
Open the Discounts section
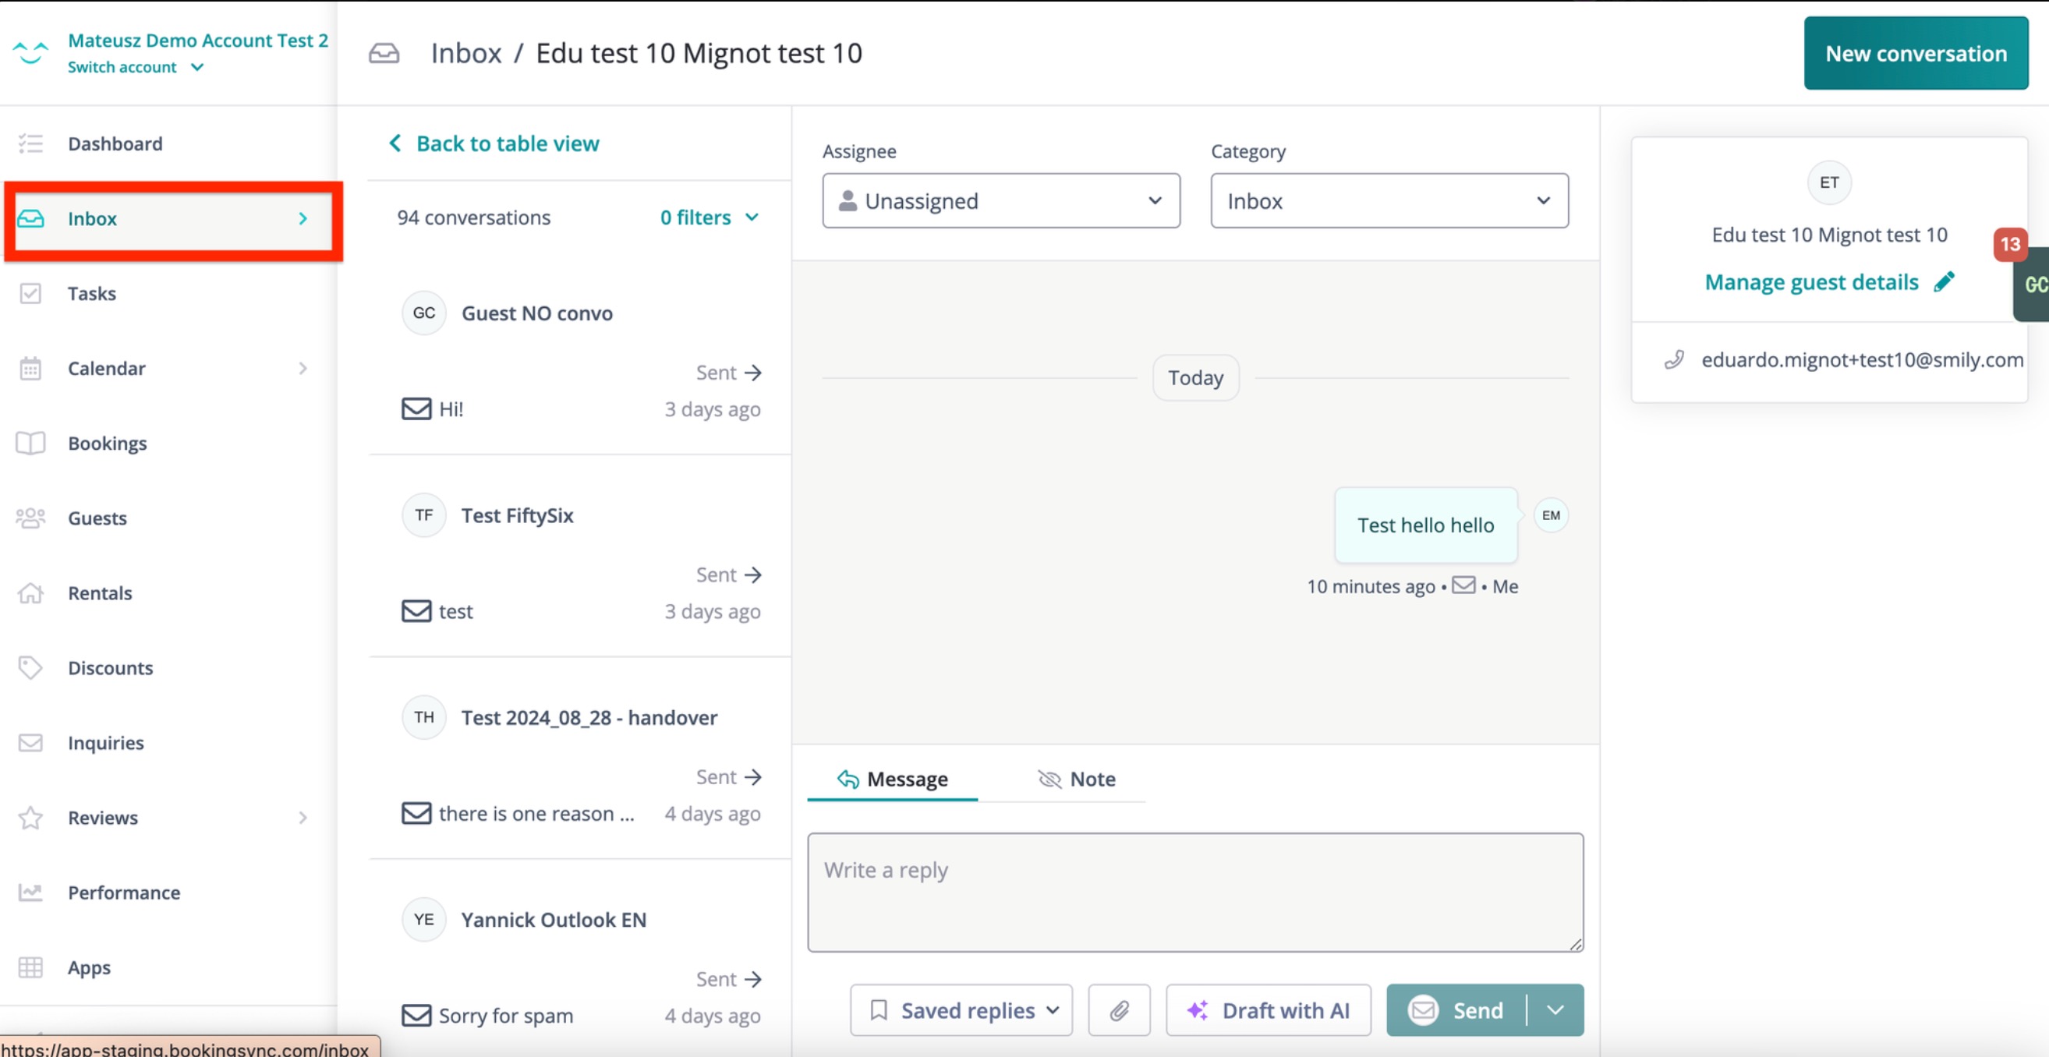tap(111, 667)
